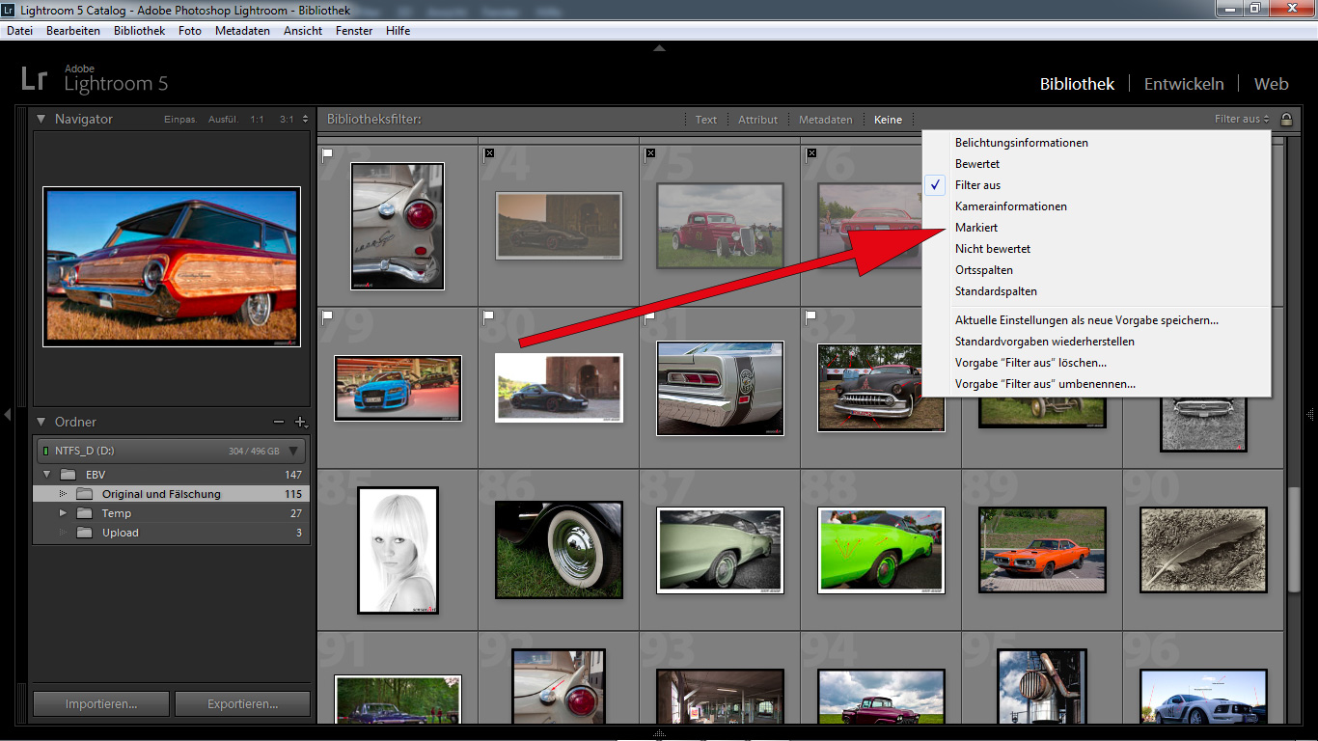Toggle the white flag on photo 80
This screenshot has width=1318, height=741.
(x=489, y=316)
